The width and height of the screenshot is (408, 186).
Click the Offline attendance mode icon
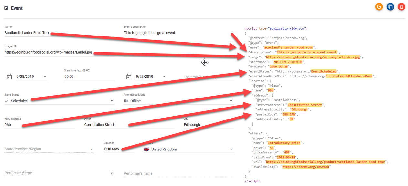tap(126, 101)
